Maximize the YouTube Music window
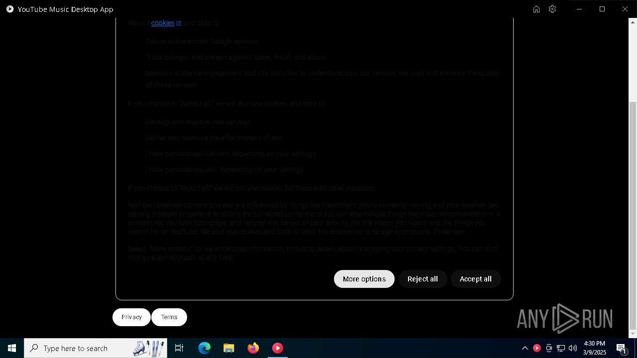This screenshot has width=637, height=358. (x=602, y=9)
